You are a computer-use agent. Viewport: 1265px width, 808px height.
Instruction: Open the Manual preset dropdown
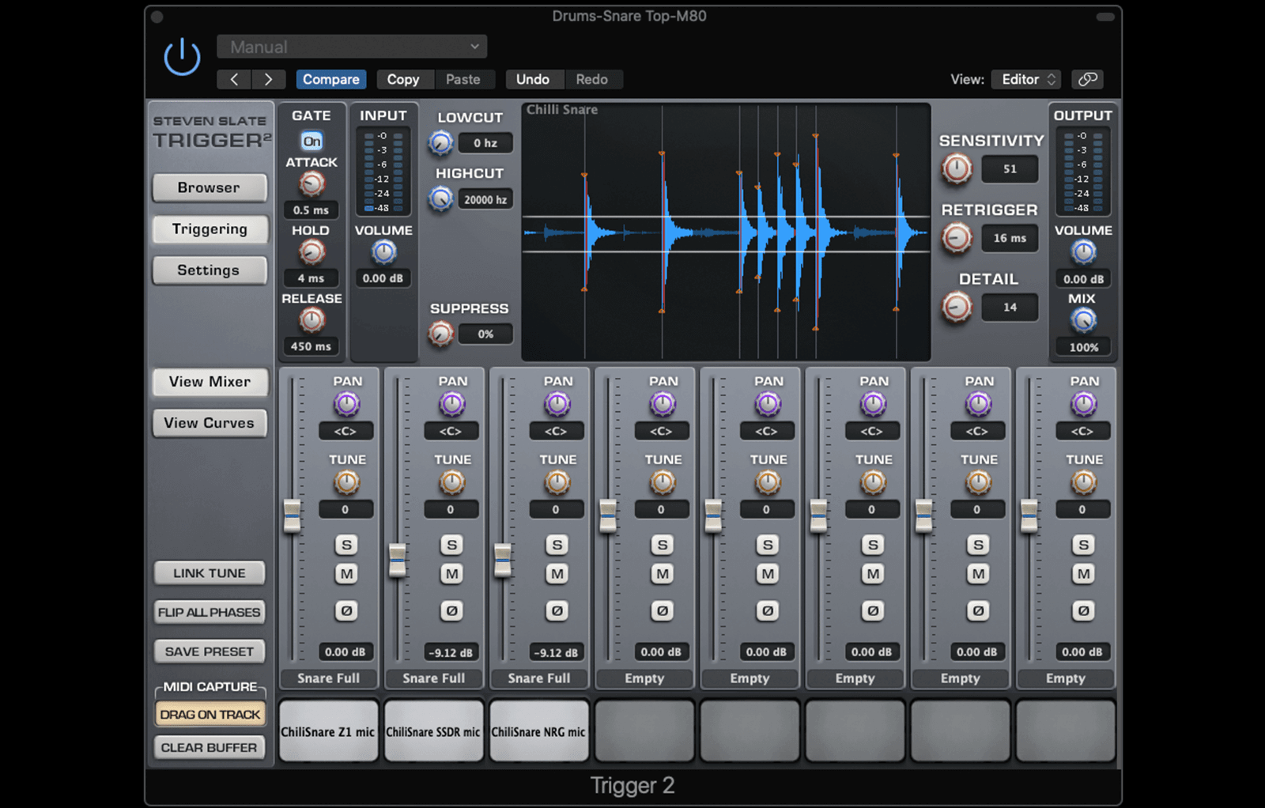tap(352, 47)
